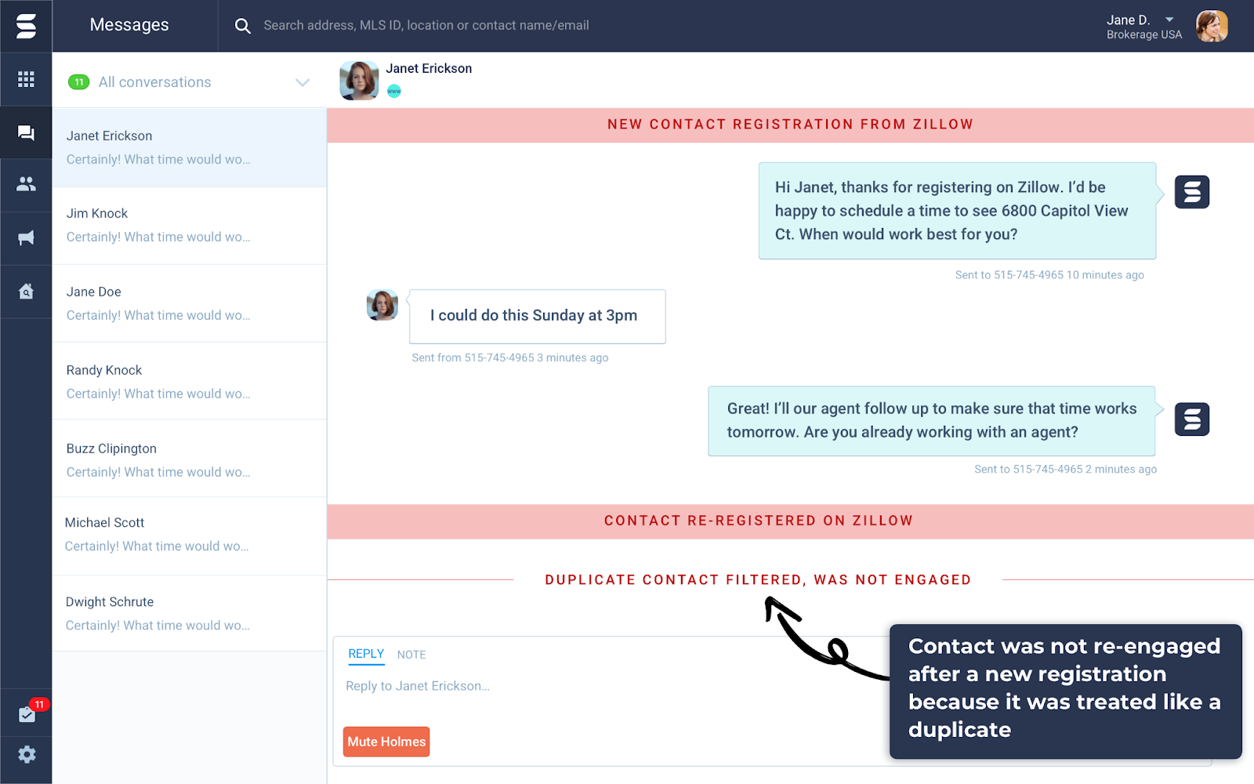Click 'Sent from 515-745-4965 3 minutes ago' text
Image resolution: width=1254 pixels, height=784 pixels.
coord(510,358)
